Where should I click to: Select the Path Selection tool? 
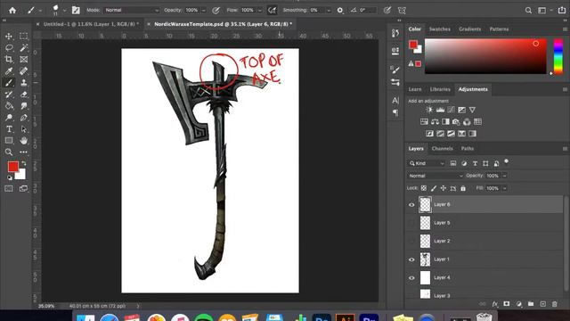point(24,129)
